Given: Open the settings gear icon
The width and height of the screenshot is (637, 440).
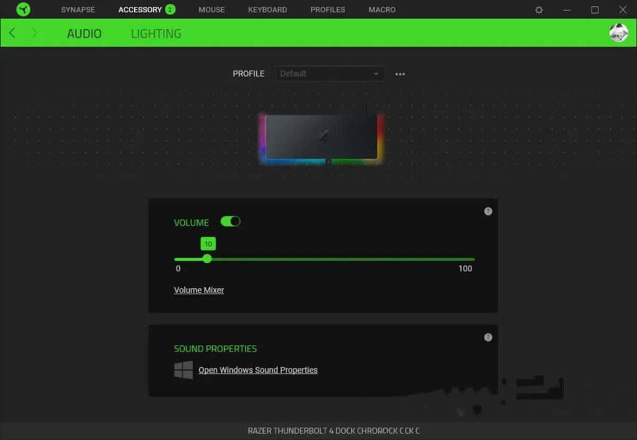Looking at the screenshot, I should 539,10.
